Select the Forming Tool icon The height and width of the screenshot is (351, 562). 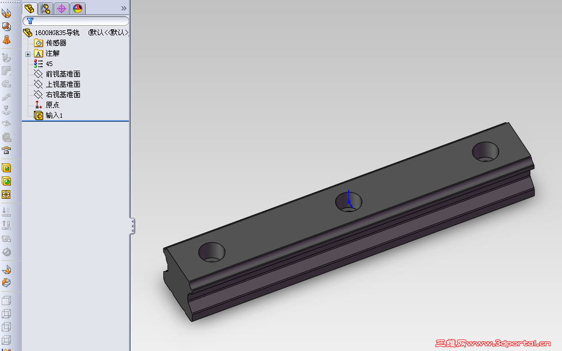point(6,150)
